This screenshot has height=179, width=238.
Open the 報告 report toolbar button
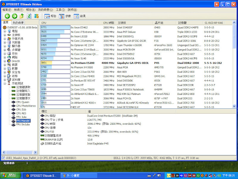(x=51, y=16)
